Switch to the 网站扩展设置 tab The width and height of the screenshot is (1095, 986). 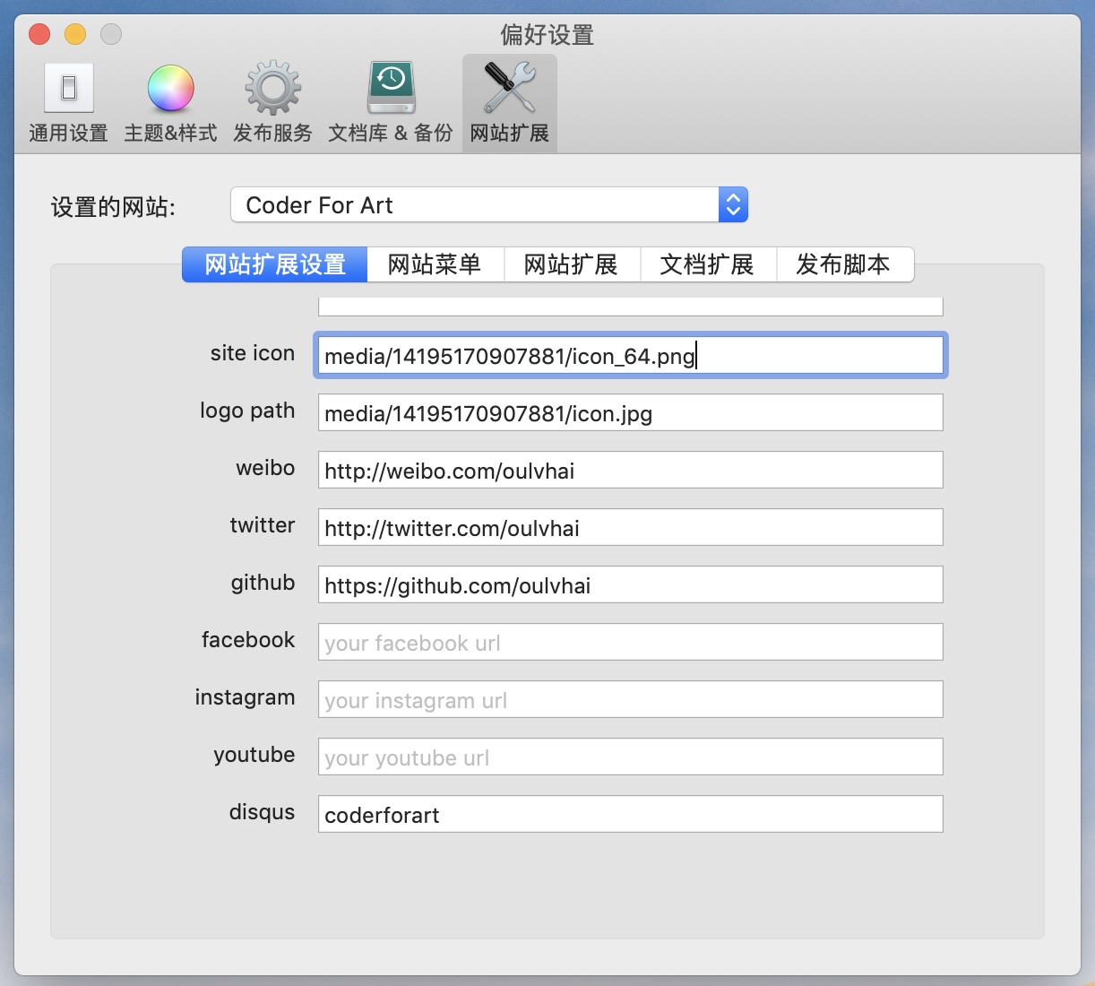coord(275,265)
